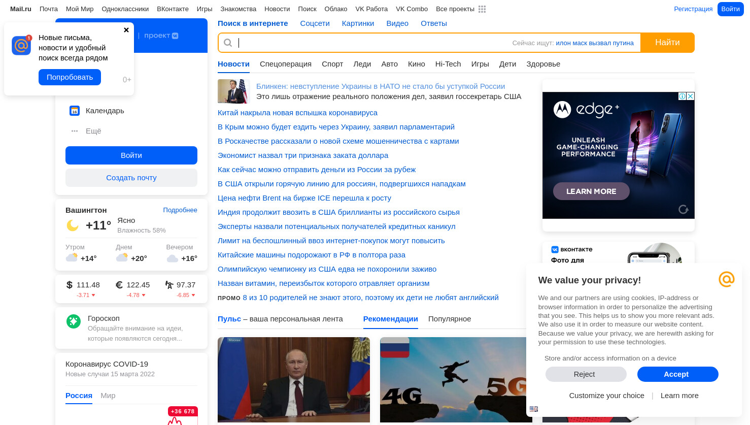Open Customize your choice link
The image size is (750, 425).
pyautogui.click(x=606, y=396)
